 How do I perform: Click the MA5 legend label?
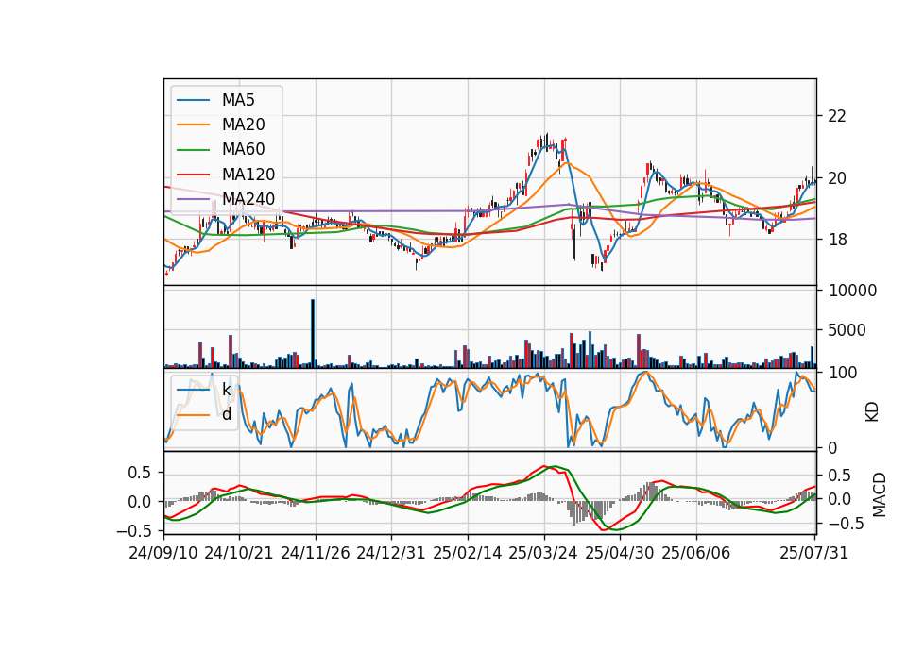[238, 100]
